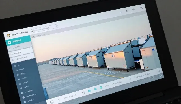Select the teal highlighted sidebar item
Screen dimensions: 181x104
click(x=18, y=41)
